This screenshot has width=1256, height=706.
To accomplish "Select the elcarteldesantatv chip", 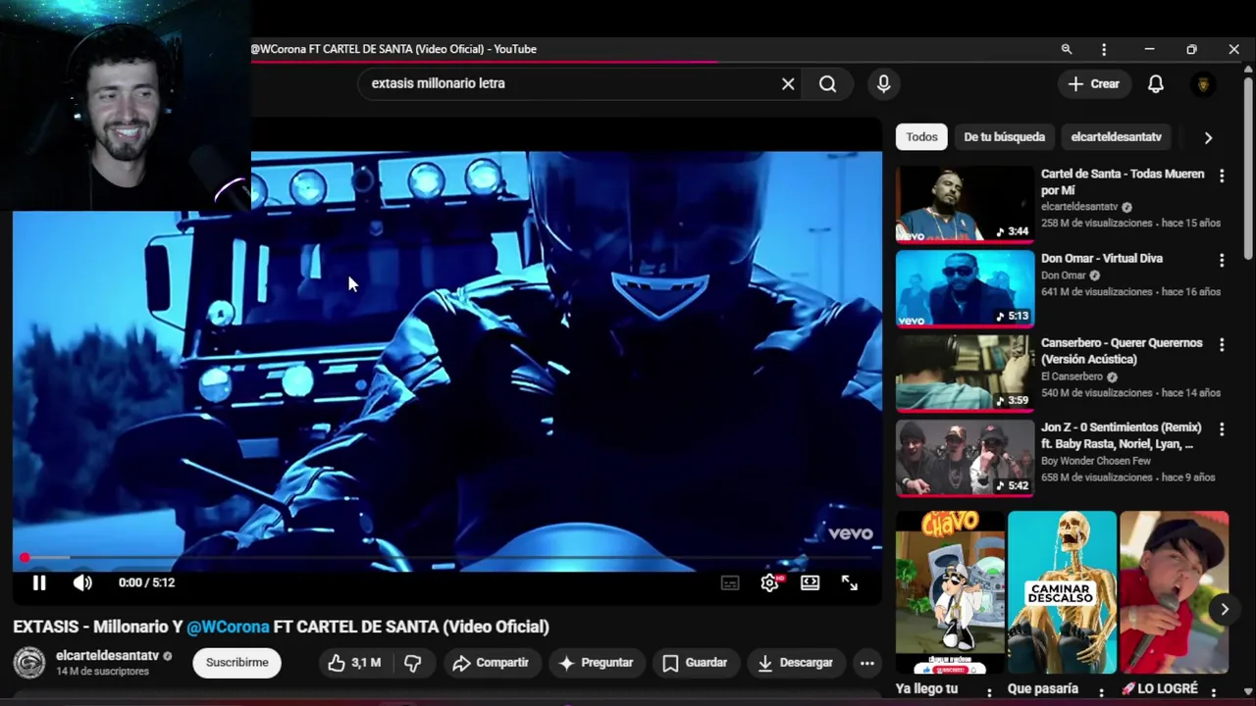I will click(1117, 137).
